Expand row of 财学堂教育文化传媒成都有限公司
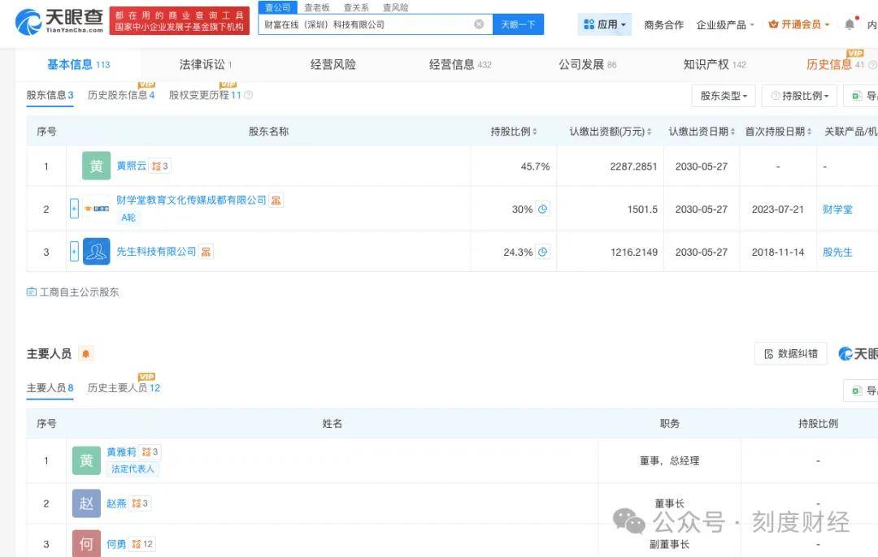 point(74,209)
